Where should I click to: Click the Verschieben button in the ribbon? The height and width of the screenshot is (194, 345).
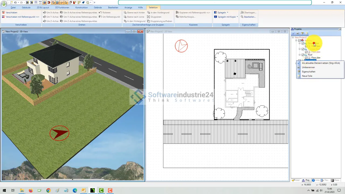(x=11, y=12)
